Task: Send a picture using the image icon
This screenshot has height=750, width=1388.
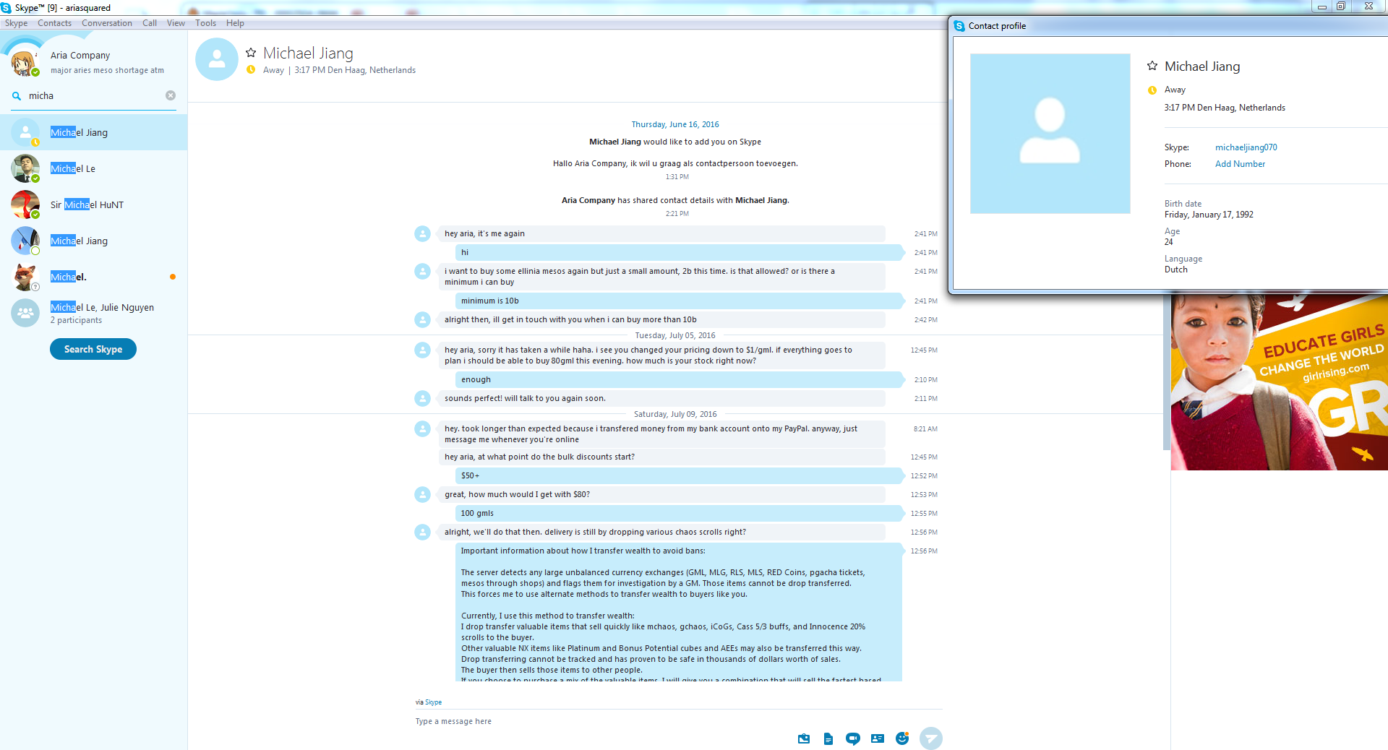Action: pyautogui.click(x=804, y=738)
